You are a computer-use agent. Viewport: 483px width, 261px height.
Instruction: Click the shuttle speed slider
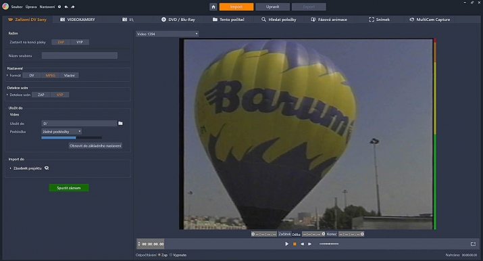coord(329,244)
